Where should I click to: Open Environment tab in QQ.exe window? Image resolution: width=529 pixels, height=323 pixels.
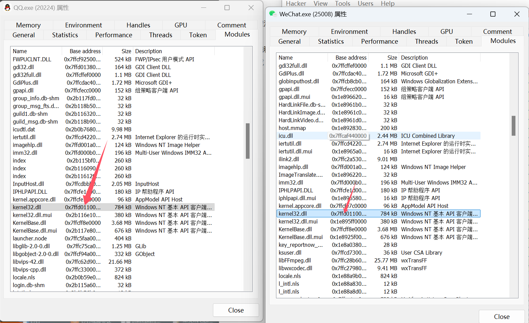coord(83,25)
